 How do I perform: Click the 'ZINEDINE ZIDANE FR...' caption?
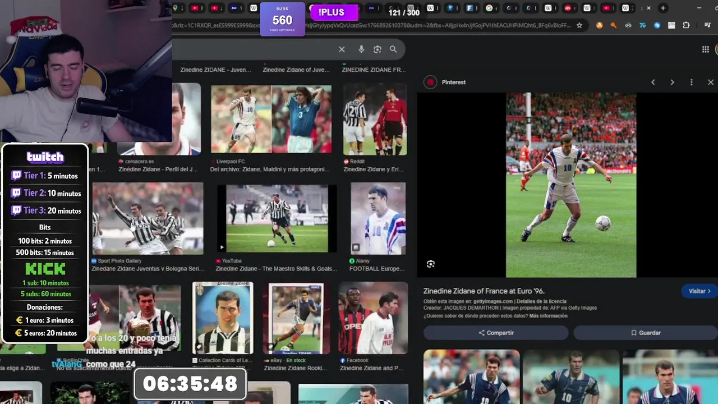click(374, 70)
